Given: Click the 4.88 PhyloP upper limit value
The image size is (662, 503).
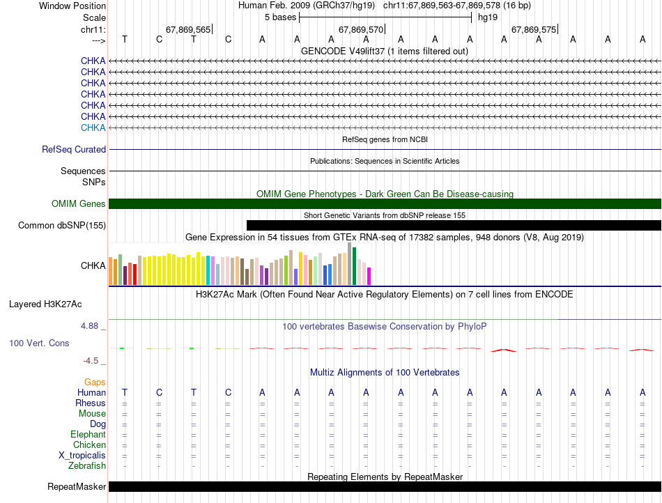Looking at the screenshot, I should [x=89, y=326].
